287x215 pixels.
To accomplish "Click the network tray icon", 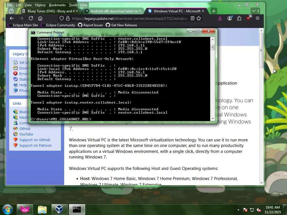I will click(252, 210).
